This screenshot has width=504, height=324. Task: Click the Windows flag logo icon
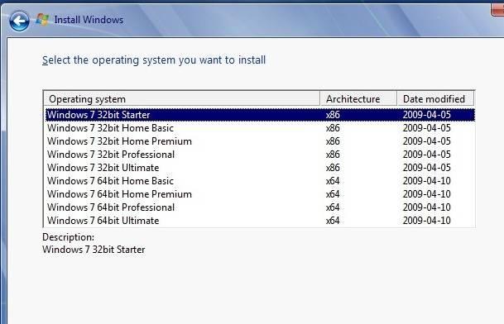point(42,20)
